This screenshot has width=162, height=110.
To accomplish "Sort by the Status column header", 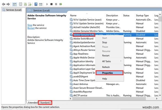I will coord(126,15).
